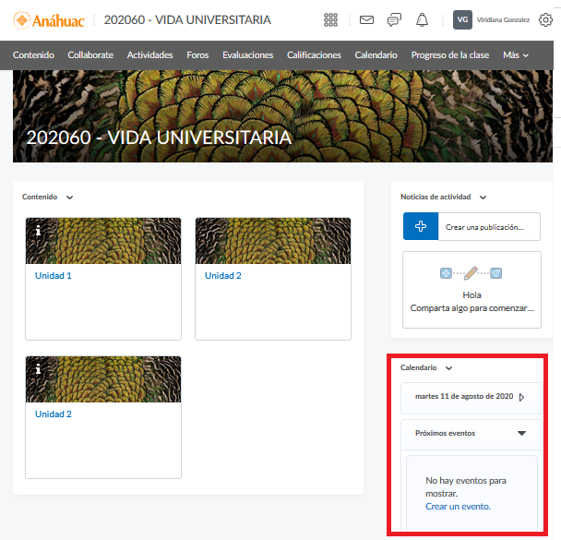Click the Crear un evento link
The image size is (561, 540).
coord(458,506)
